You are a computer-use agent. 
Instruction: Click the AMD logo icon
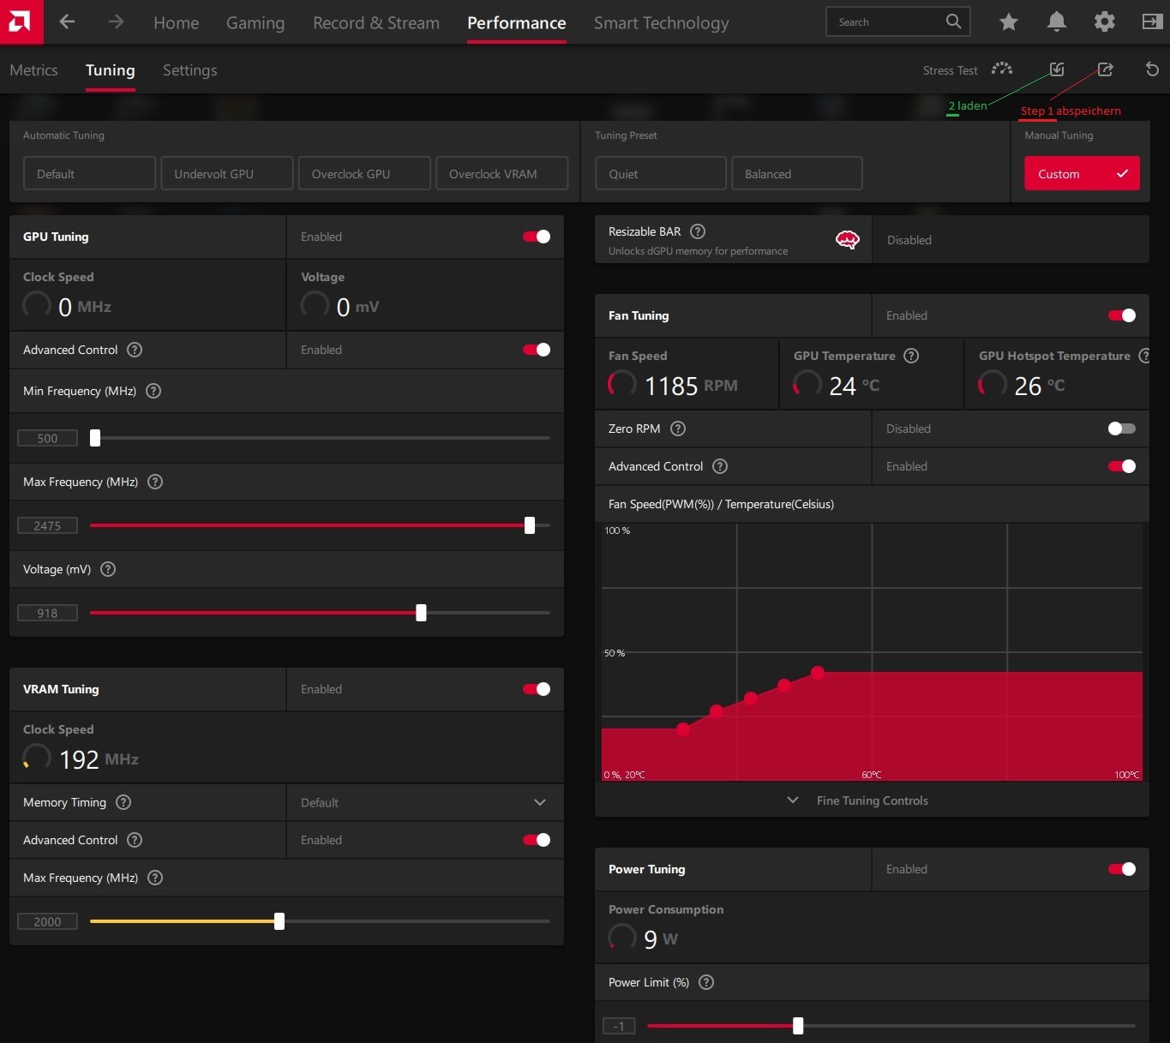coord(21,21)
